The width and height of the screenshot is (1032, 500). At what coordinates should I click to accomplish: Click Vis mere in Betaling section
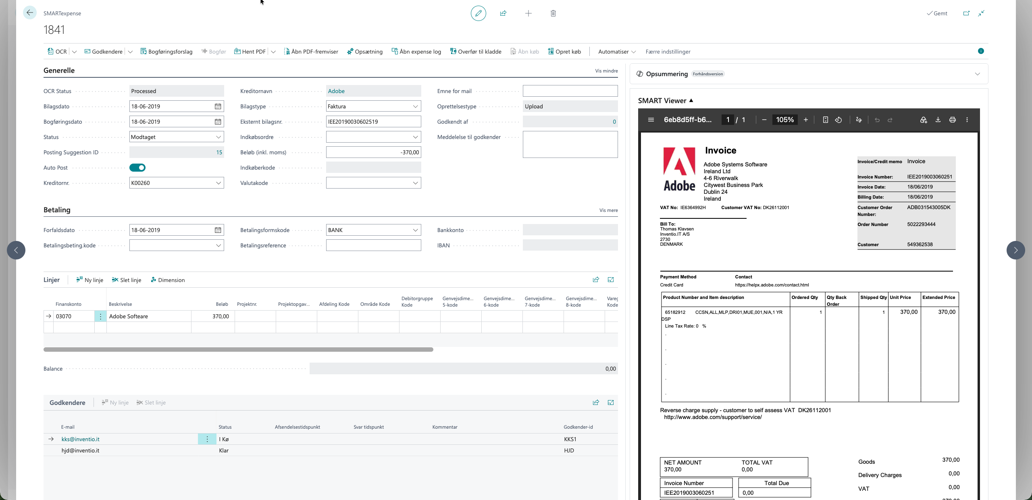click(608, 210)
